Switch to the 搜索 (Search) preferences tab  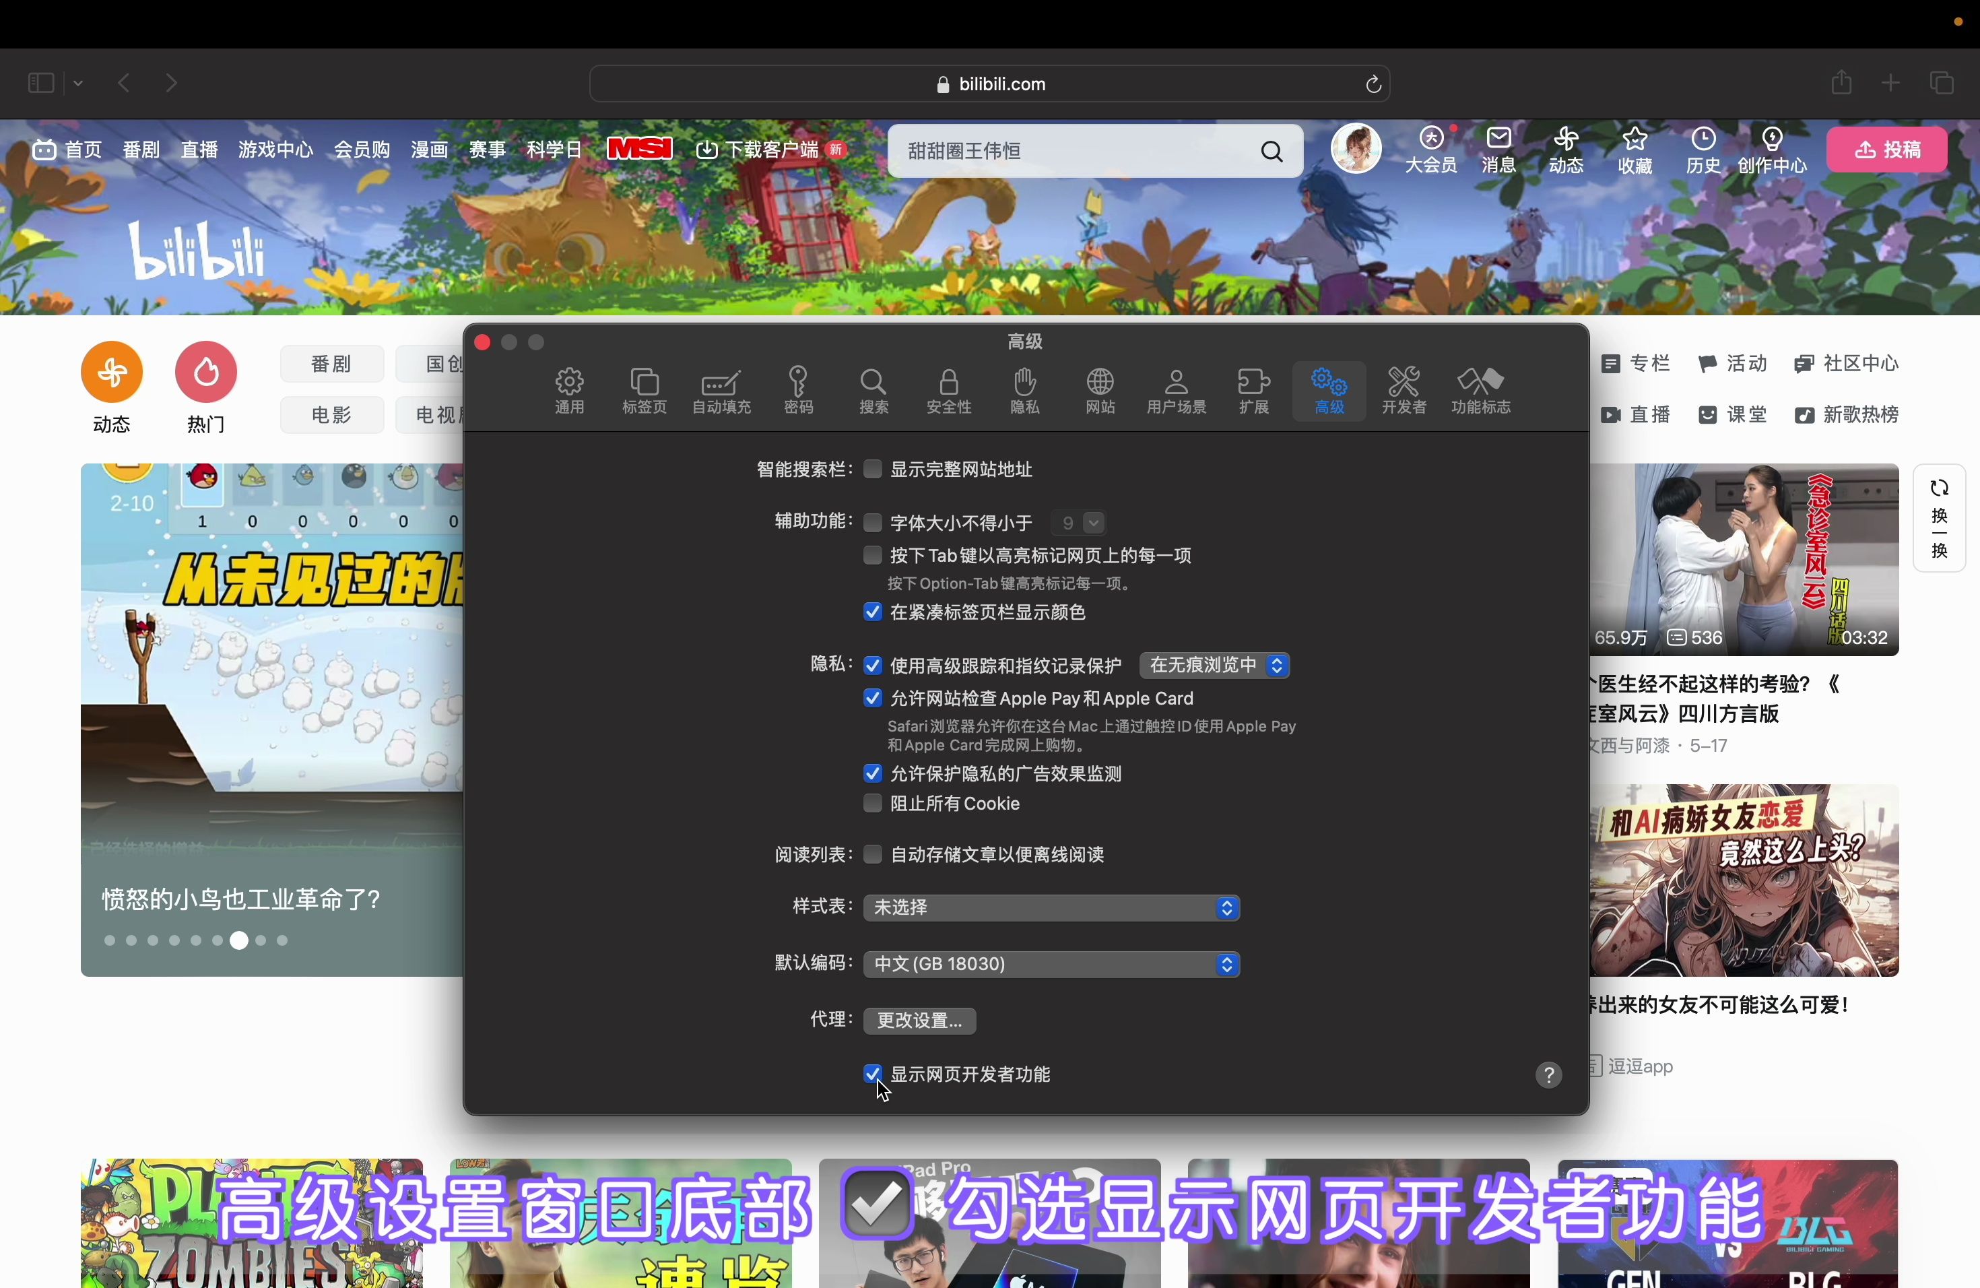pos(873,390)
